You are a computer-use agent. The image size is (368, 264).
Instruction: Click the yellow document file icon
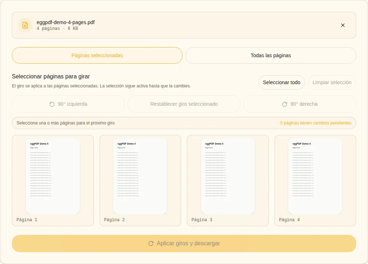point(25,25)
